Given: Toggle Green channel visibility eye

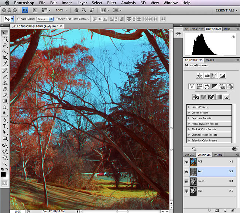Looking at the screenshot, I should click(186, 182).
